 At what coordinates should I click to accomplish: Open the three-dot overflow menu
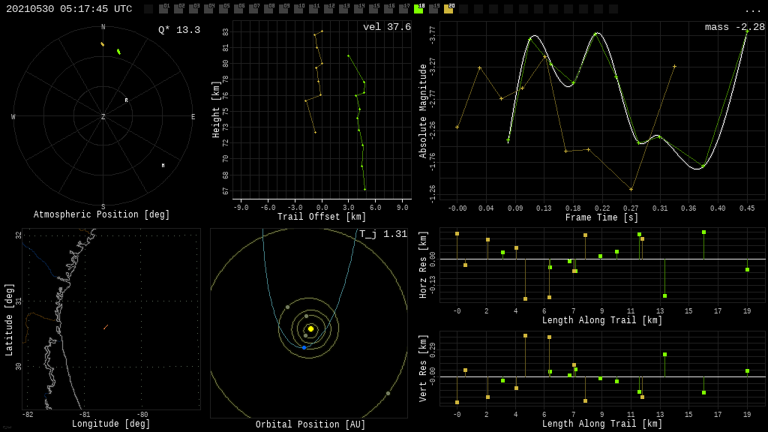(752, 10)
